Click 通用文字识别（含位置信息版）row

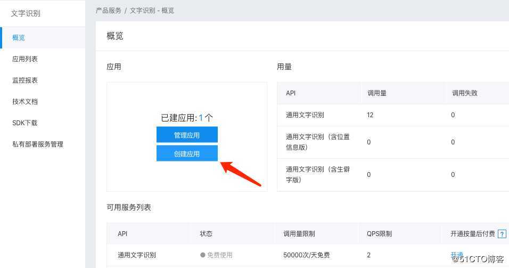pyautogui.click(x=393, y=142)
